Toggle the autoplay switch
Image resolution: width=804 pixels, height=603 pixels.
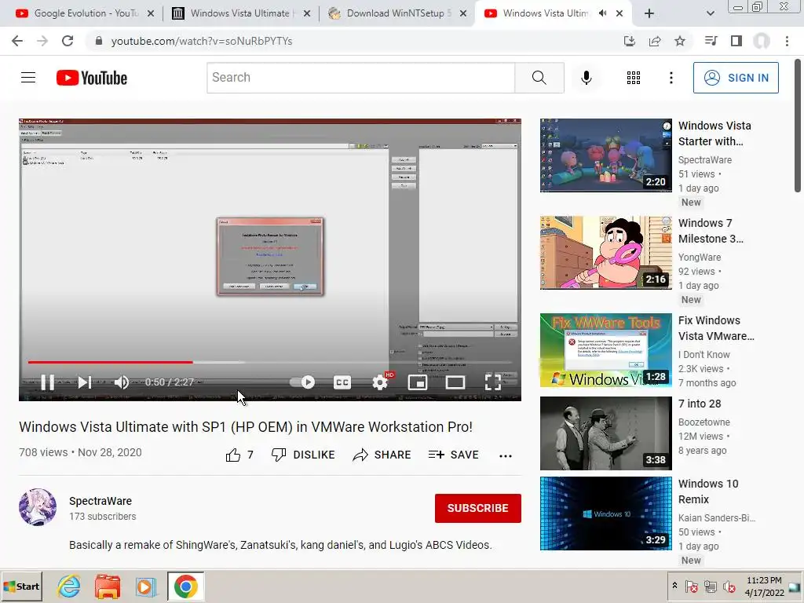click(x=302, y=382)
